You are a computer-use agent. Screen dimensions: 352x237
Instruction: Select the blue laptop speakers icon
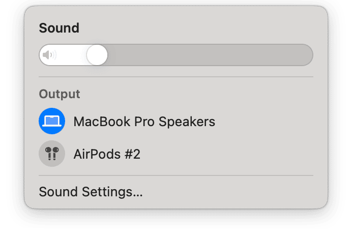52,122
